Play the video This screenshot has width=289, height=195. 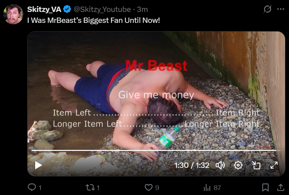coord(38,165)
